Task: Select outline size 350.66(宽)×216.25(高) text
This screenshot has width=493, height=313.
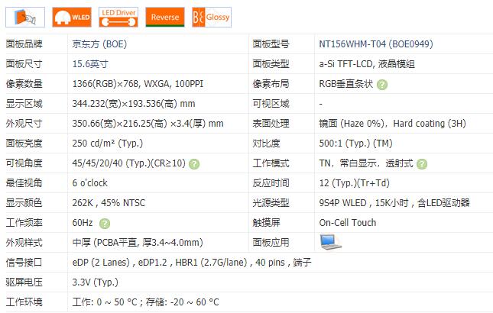Action: pos(148,124)
